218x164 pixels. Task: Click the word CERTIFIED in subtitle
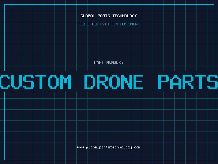point(88,24)
